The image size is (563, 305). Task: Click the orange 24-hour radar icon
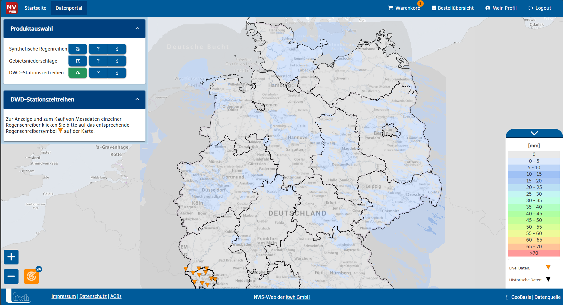coord(31,276)
